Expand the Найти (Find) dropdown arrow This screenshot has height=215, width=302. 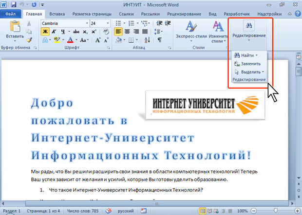pyautogui.click(x=257, y=55)
